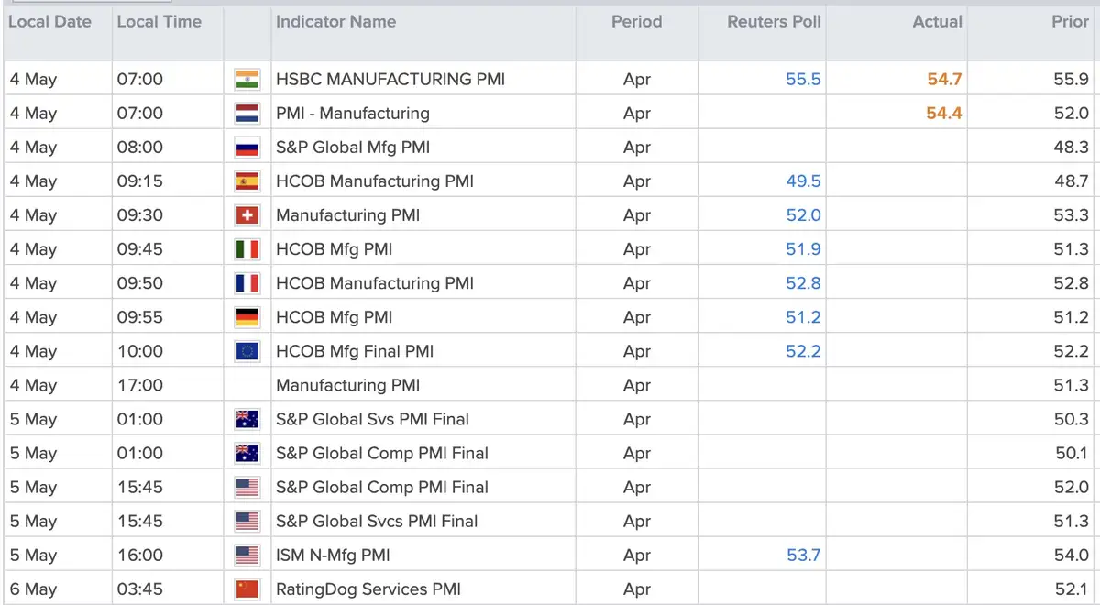Select HCOB Mfg Final PMI indicator
The width and height of the screenshot is (1100, 605).
coord(355,351)
